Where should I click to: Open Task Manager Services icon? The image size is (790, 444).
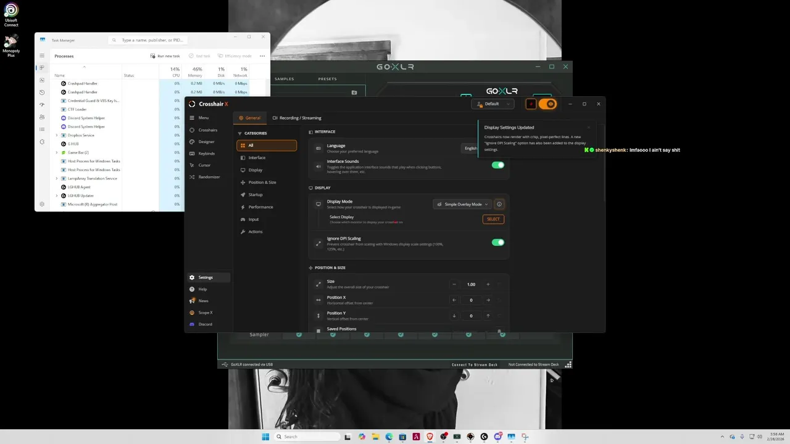point(42,142)
